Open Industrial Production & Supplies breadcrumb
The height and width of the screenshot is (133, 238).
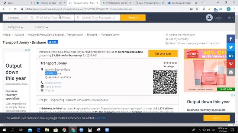pos(55,35)
